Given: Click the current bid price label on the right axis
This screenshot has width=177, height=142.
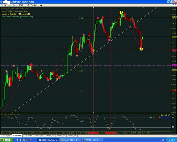Looking at the screenshot, I should pos(174,37).
